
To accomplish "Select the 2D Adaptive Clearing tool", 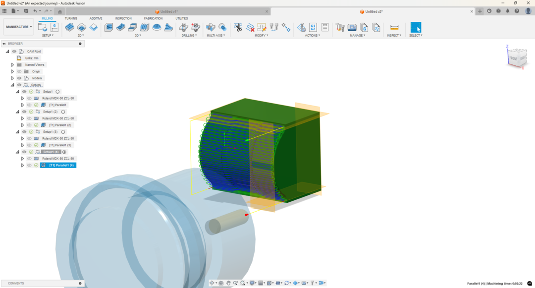I will coord(70,27).
